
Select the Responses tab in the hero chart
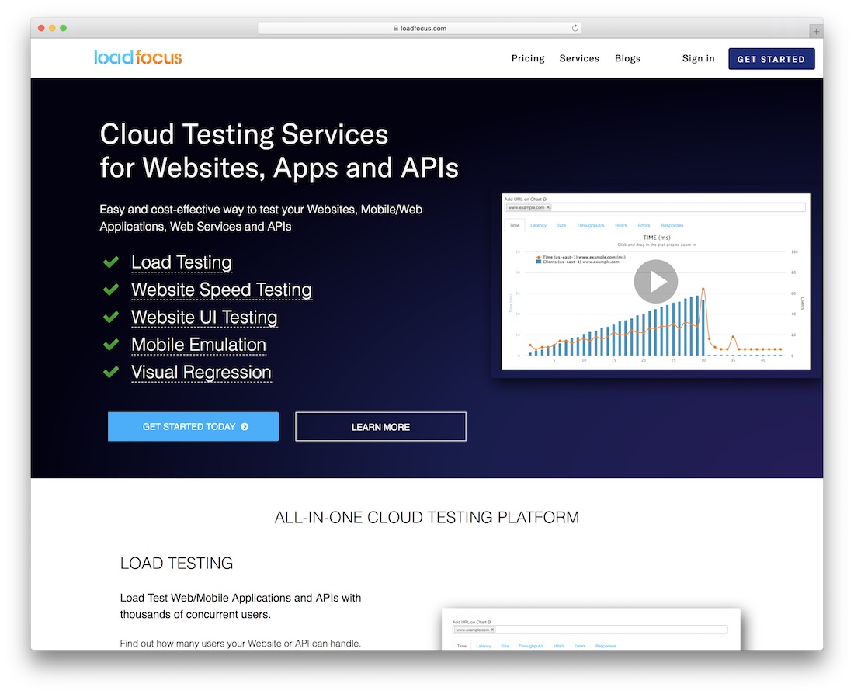point(672,225)
